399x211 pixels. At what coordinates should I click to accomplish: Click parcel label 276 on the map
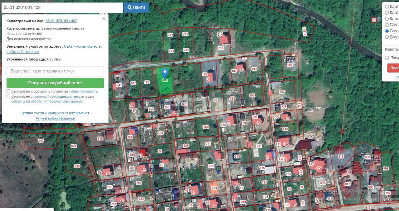(223, 125)
